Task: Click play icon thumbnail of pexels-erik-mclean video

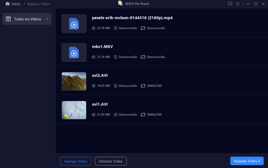Action: click(x=74, y=24)
